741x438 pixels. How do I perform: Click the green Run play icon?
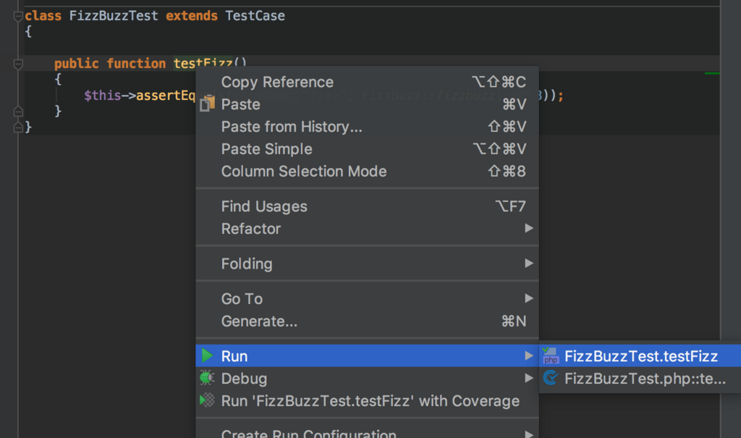(208, 355)
